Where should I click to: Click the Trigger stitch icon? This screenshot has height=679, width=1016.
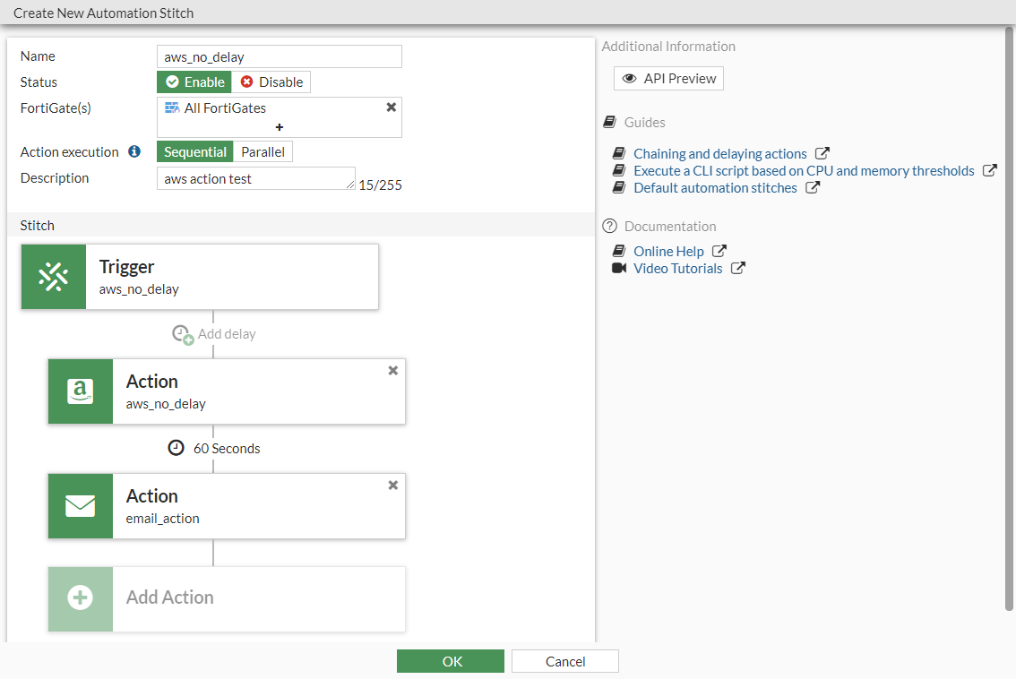(54, 277)
